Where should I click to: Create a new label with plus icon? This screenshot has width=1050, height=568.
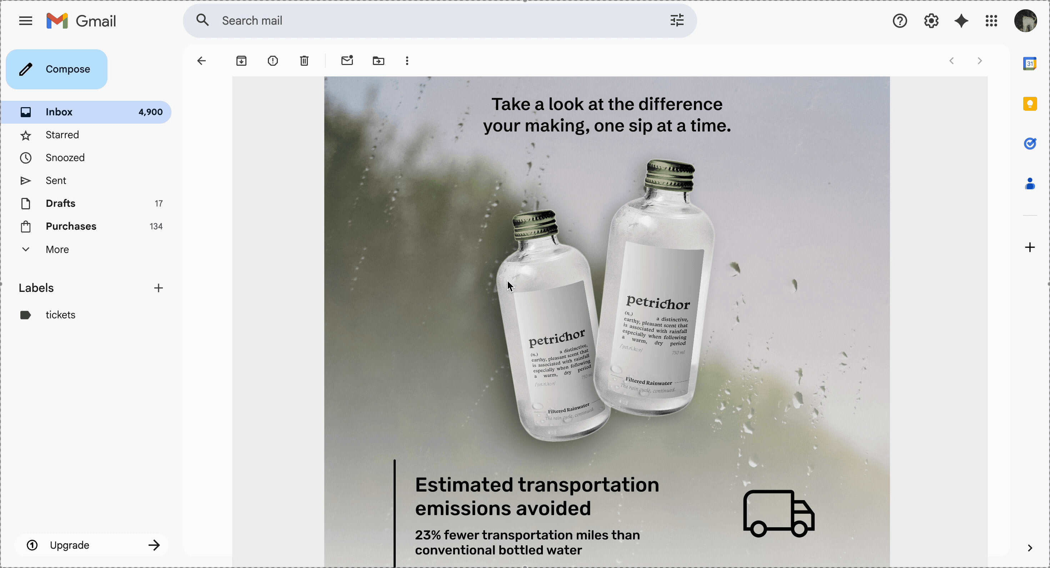click(158, 288)
